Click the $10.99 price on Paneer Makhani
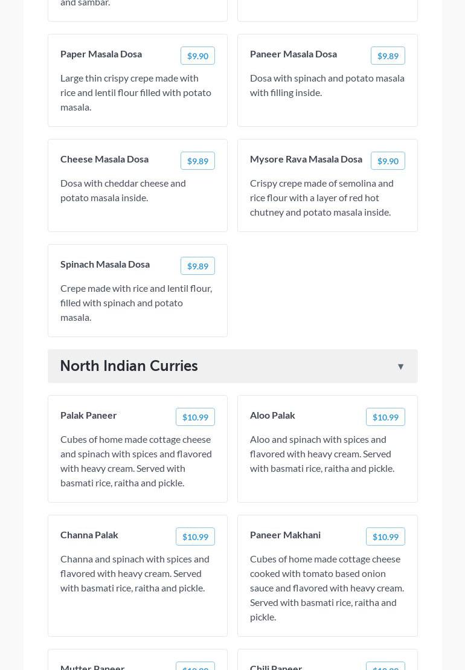The width and height of the screenshot is (465, 670). [385, 536]
